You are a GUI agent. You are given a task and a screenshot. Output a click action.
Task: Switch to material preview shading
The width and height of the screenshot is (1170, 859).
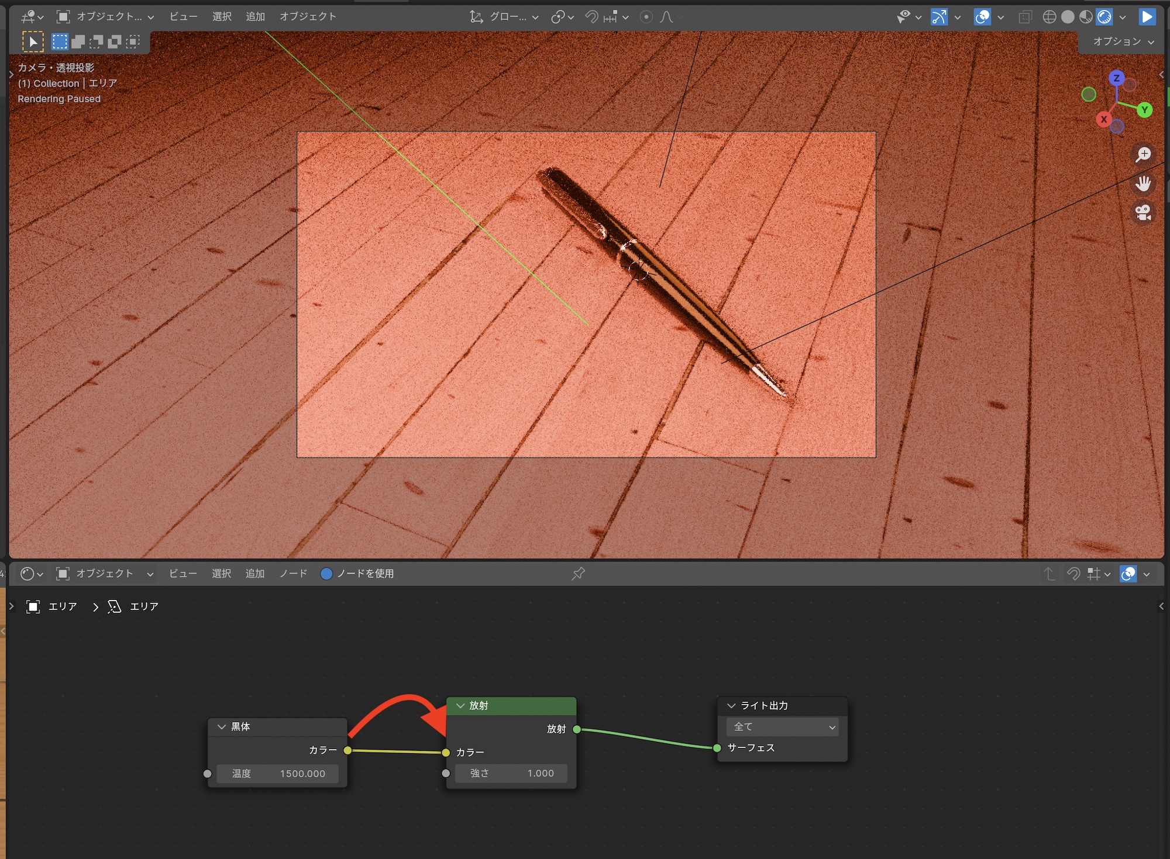[x=1086, y=17]
